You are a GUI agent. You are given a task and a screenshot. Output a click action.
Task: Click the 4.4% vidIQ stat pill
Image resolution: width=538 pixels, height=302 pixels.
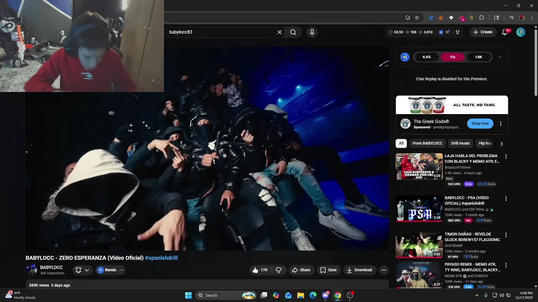point(427,57)
